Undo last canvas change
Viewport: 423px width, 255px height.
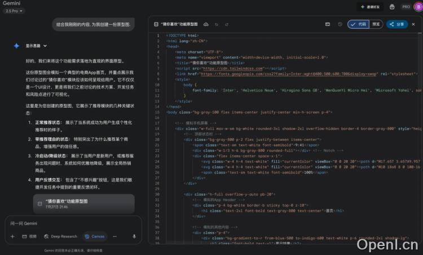(x=217, y=25)
